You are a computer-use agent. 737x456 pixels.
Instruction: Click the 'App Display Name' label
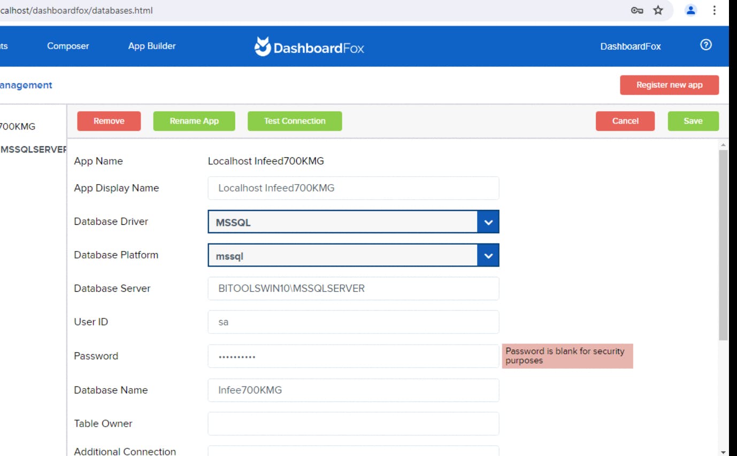click(x=117, y=188)
